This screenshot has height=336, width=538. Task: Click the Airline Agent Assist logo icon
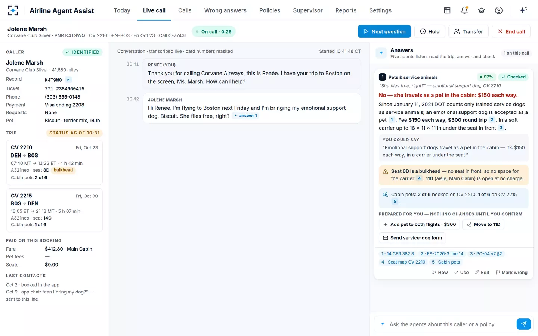coord(13,10)
